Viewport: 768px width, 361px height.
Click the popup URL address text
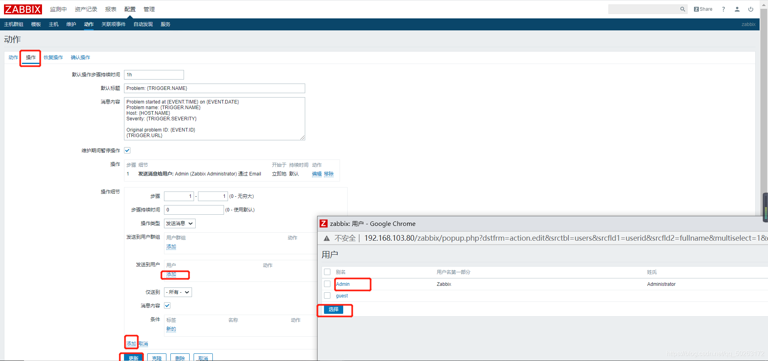point(566,238)
